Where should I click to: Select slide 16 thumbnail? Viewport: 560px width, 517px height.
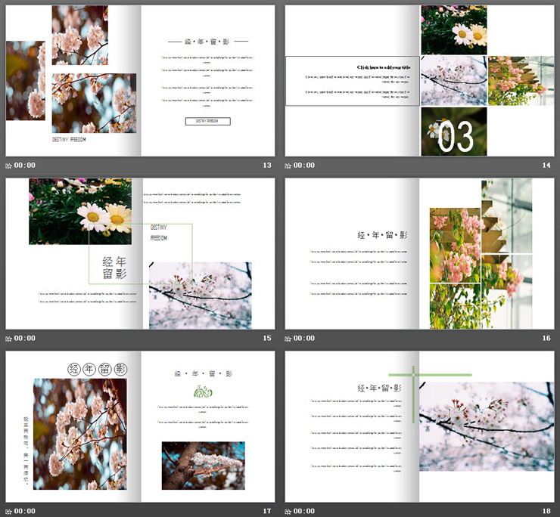pos(420,253)
